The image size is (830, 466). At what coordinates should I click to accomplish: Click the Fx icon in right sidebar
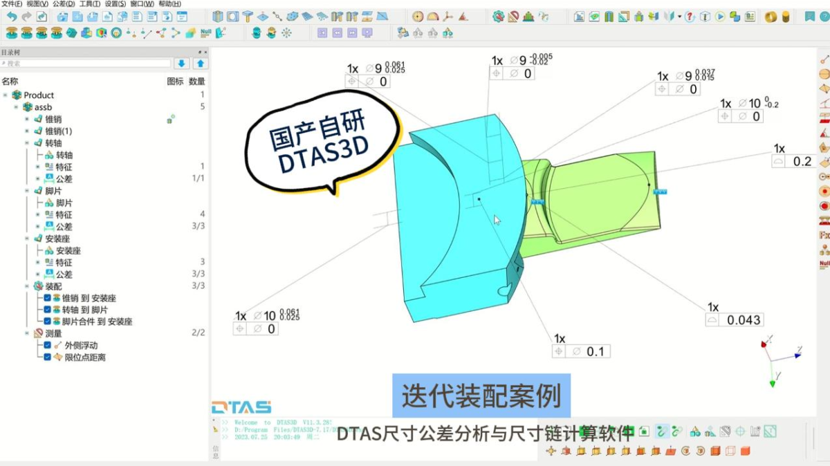click(824, 235)
